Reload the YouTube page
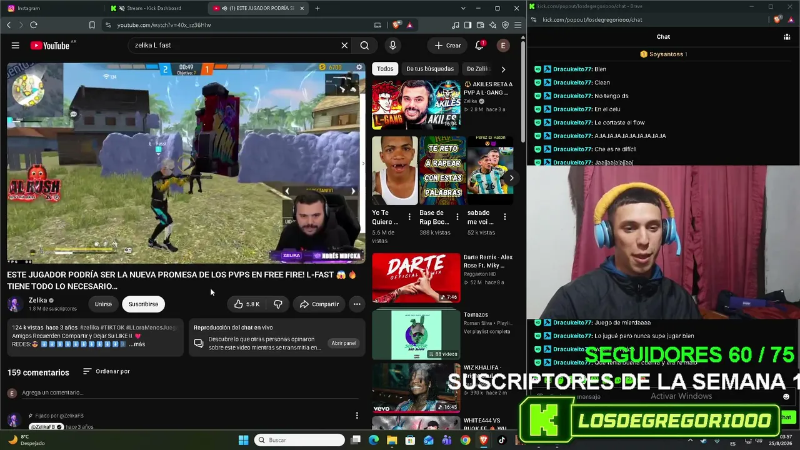The image size is (800, 450). click(34, 25)
